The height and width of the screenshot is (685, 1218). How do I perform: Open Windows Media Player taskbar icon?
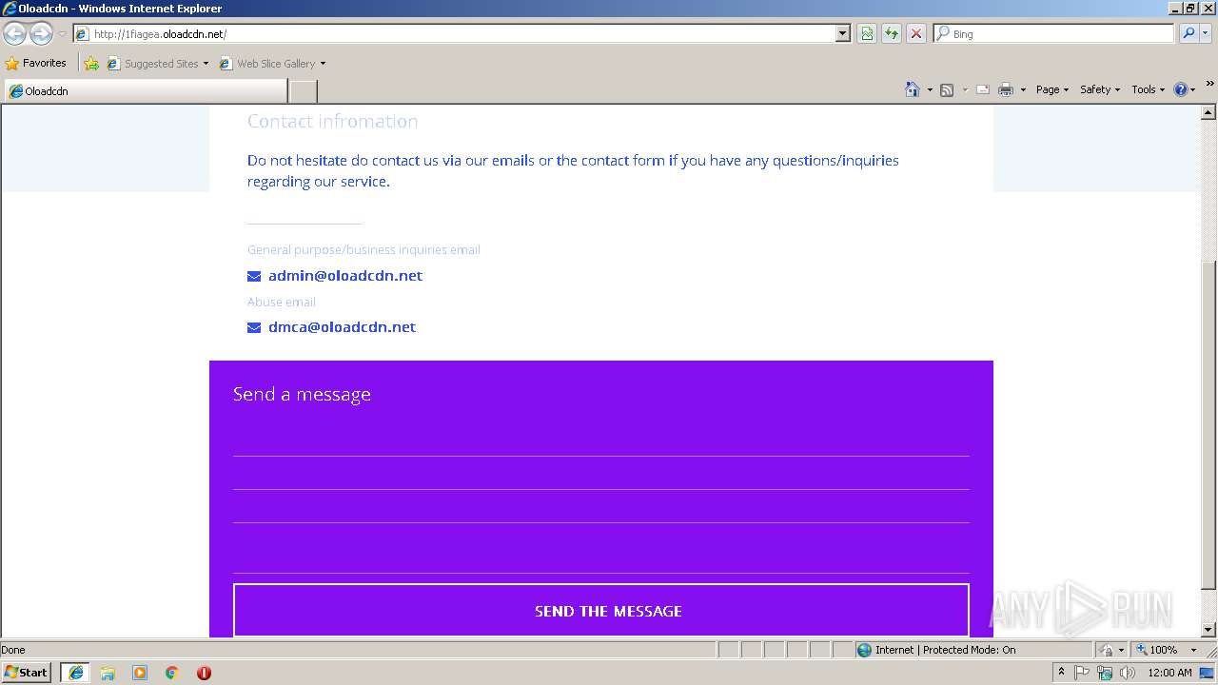[140, 673]
